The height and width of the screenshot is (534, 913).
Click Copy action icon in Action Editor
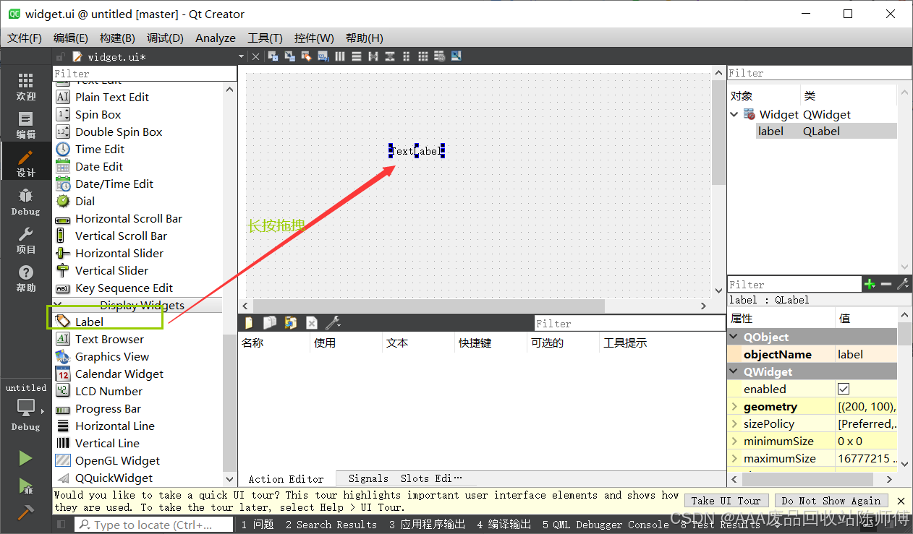coord(270,323)
